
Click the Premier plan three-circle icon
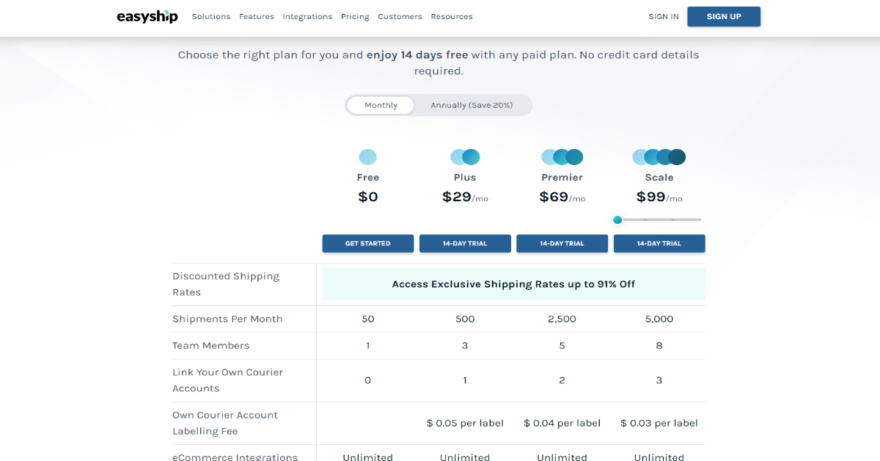562,156
